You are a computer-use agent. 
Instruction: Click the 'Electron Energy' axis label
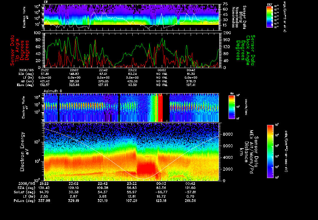click(x=22, y=152)
